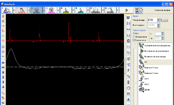Open the screen monitor tab icon
This screenshot has width=174, height=105.
click(x=128, y=17)
